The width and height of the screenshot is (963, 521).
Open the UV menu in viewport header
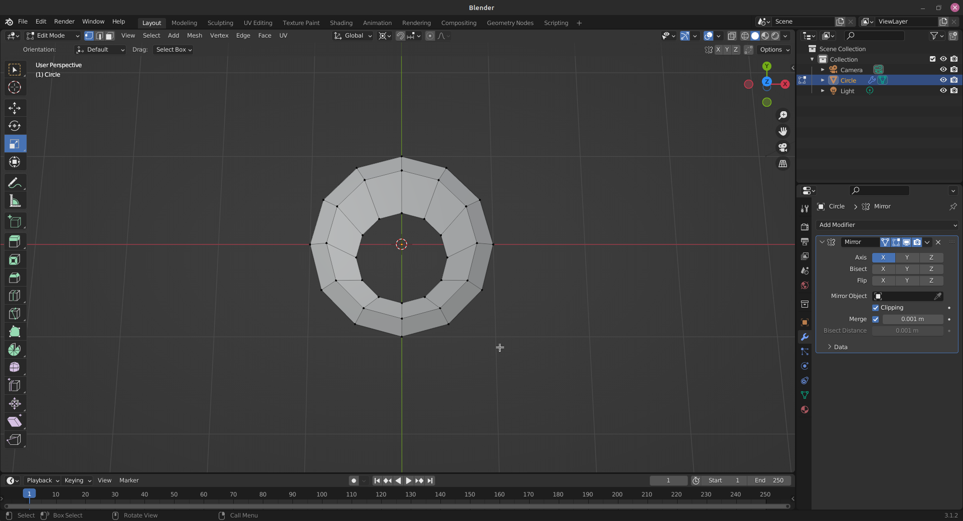283,36
